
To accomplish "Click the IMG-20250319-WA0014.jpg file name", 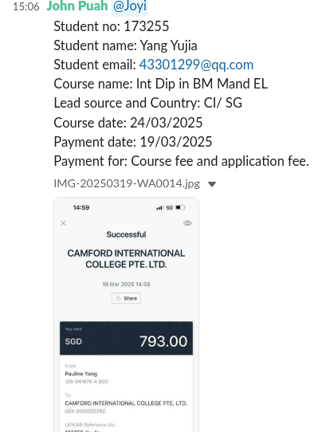I will pyautogui.click(x=127, y=183).
